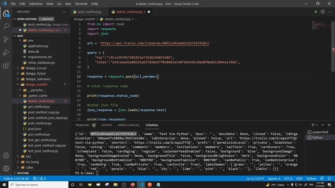Close the terminal panel
Screen dimensions: 335x188
point(329,125)
